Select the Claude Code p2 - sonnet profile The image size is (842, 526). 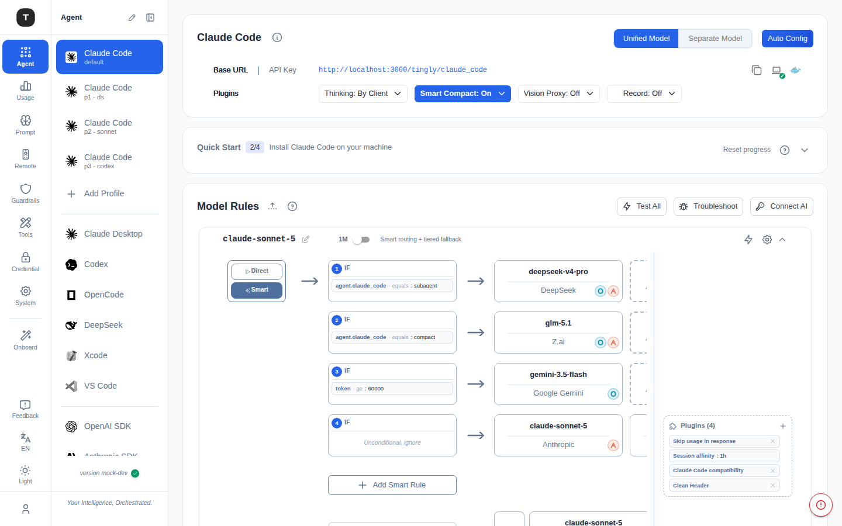(109, 126)
